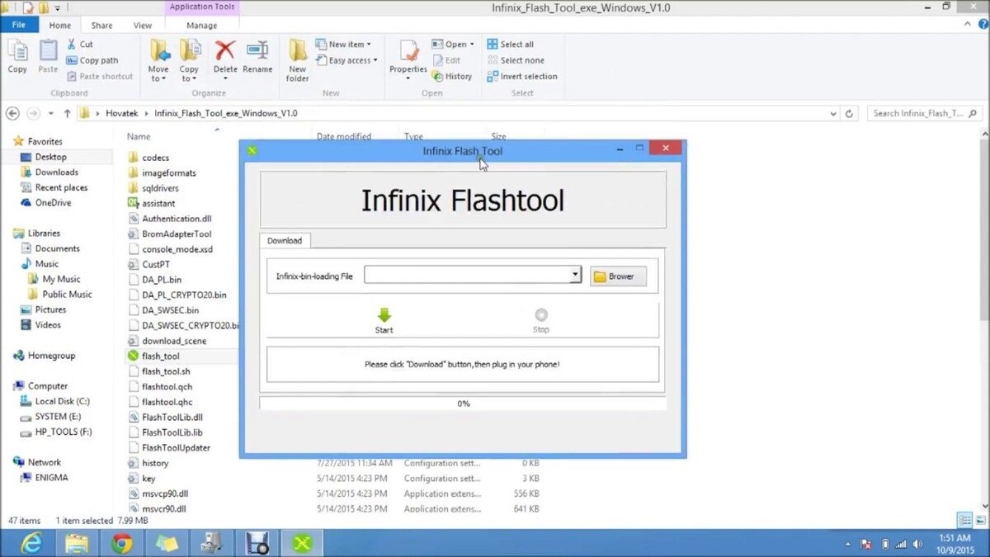Select Recent places in navigation pane
Viewport: 990px width, 557px height.
(61, 187)
